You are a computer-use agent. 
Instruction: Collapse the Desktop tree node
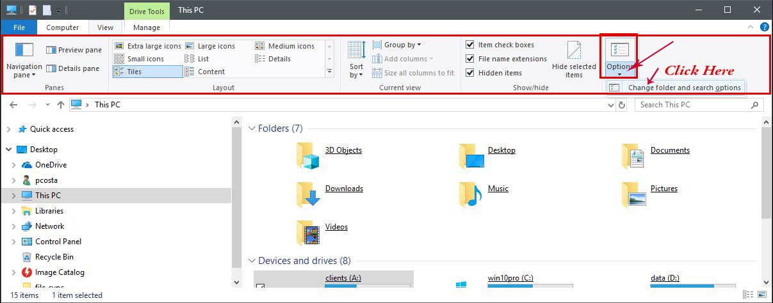8,150
